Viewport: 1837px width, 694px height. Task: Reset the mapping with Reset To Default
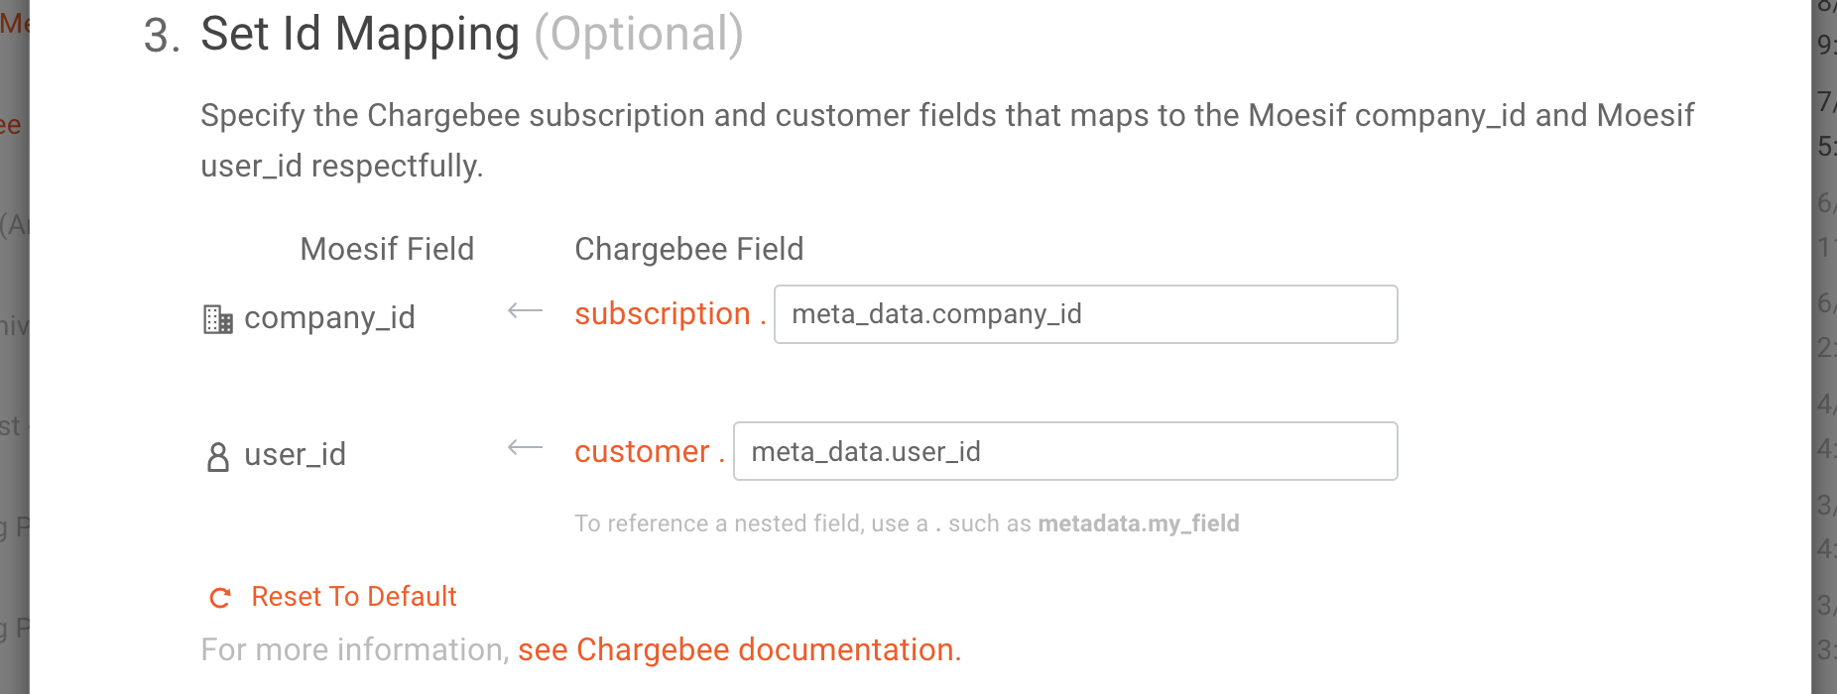tap(353, 597)
